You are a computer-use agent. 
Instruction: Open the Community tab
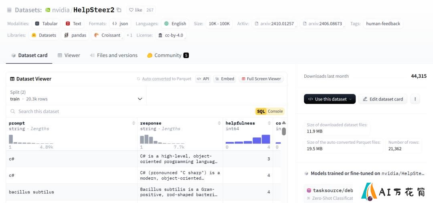tap(168, 55)
